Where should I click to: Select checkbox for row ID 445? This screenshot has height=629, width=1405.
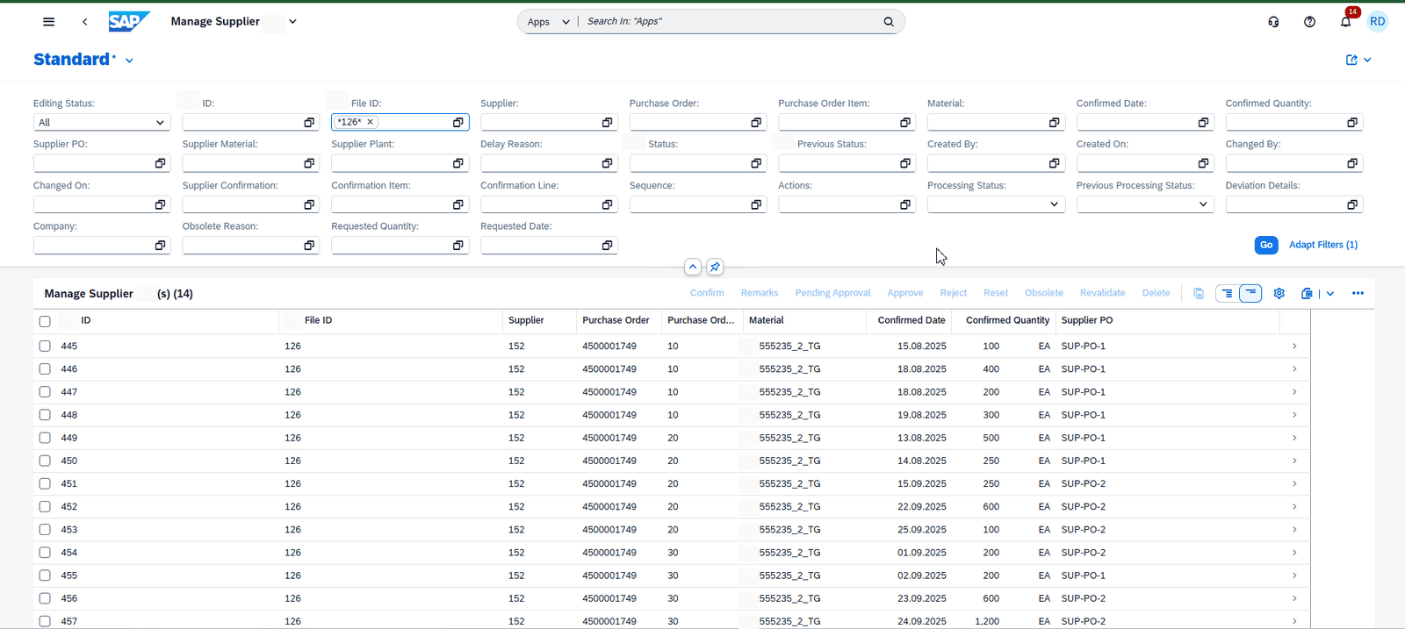click(x=45, y=347)
